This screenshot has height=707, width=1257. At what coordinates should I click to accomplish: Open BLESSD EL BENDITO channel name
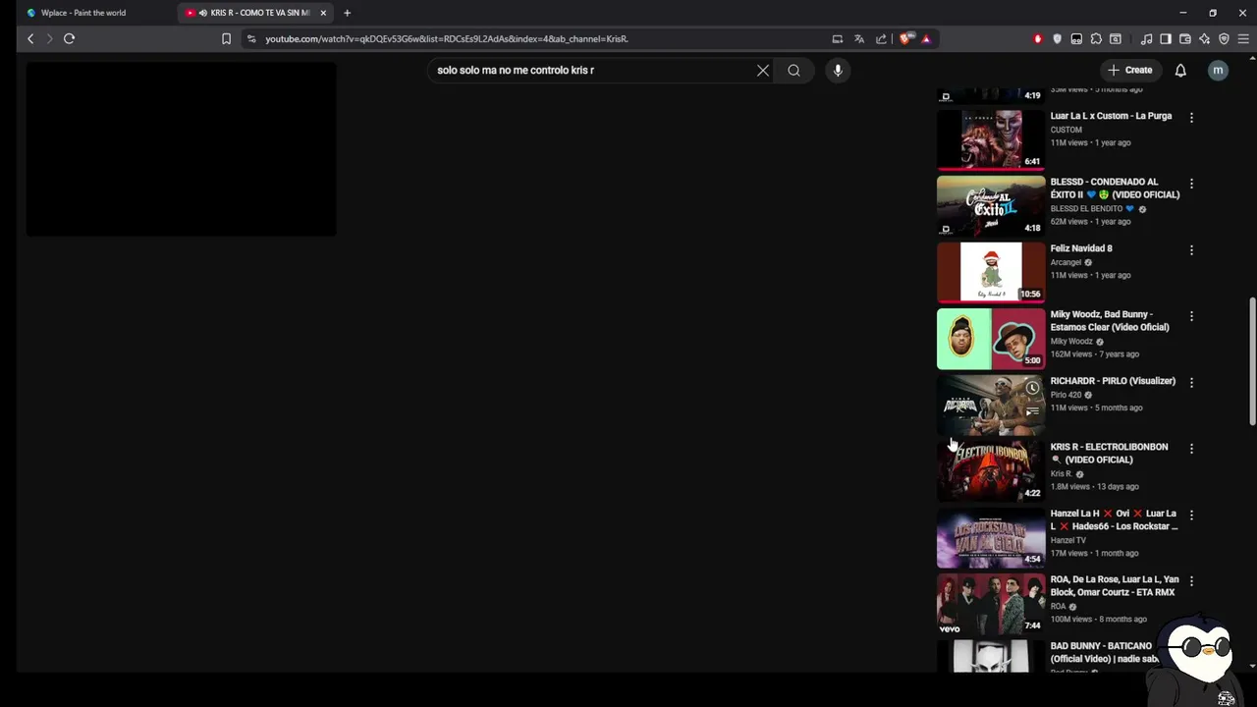point(1086,209)
